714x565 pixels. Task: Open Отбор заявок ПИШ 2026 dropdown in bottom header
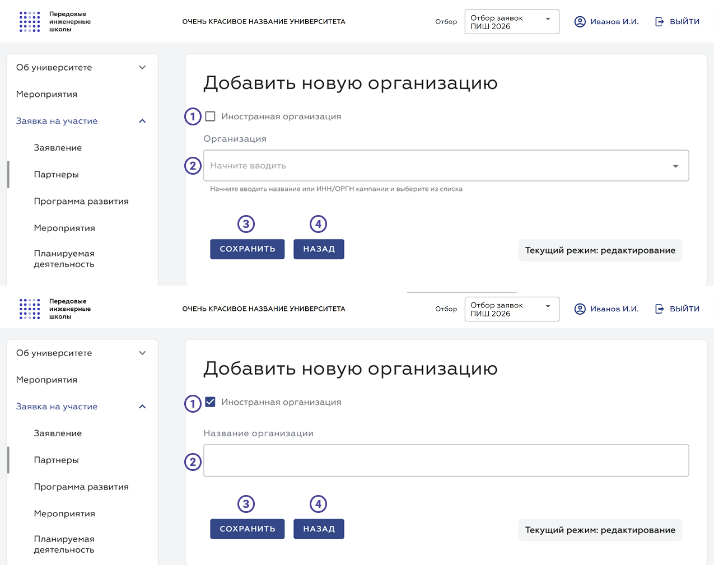(512, 309)
